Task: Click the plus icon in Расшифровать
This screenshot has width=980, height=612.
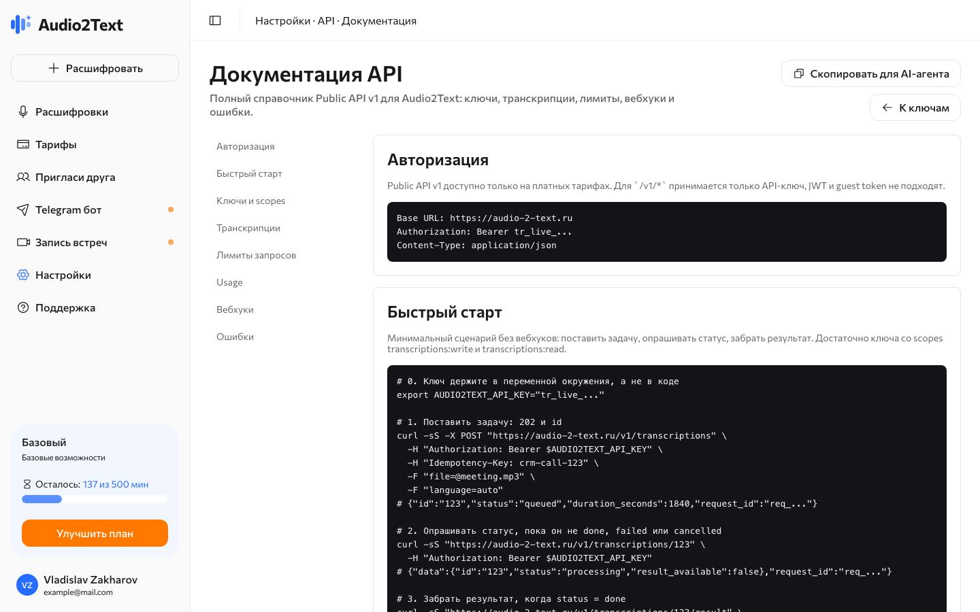Action: coord(54,68)
